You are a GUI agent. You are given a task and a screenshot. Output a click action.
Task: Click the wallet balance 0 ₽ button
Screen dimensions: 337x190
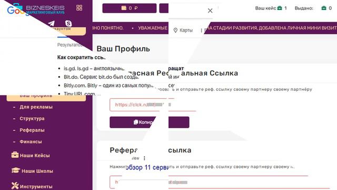coord(130,8)
